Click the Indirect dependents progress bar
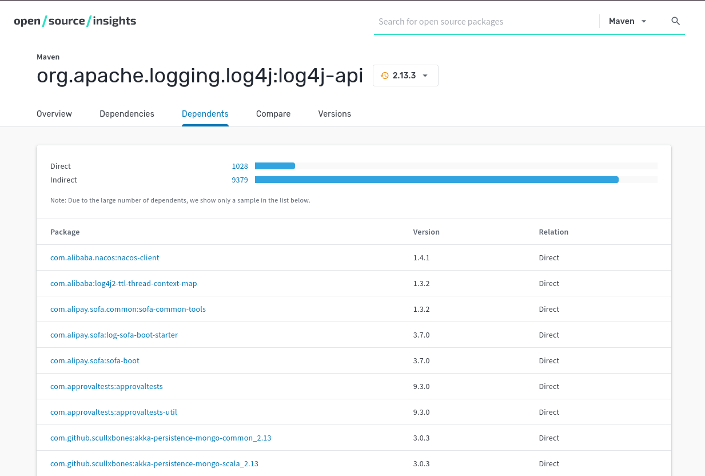The height and width of the screenshot is (476, 705). click(x=456, y=180)
